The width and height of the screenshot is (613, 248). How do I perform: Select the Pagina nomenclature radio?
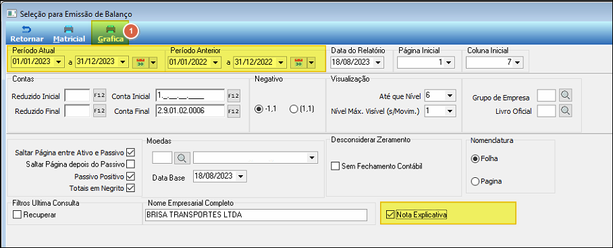click(475, 181)
